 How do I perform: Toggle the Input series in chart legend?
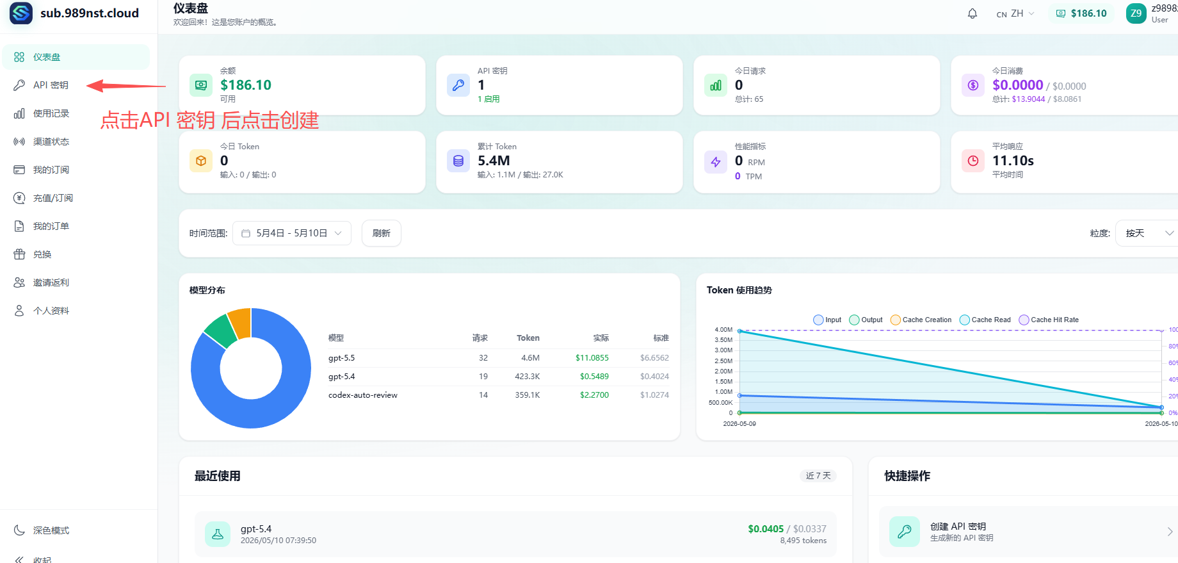click(827, 320)
